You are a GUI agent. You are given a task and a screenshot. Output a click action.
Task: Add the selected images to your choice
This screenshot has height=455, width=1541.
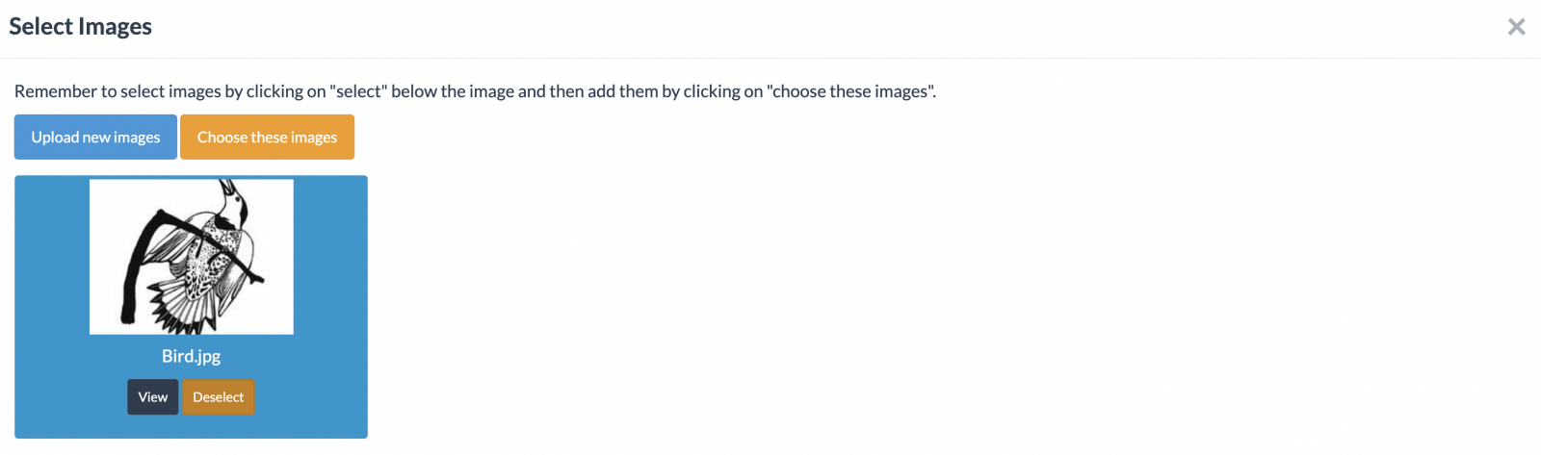(267, 137)
